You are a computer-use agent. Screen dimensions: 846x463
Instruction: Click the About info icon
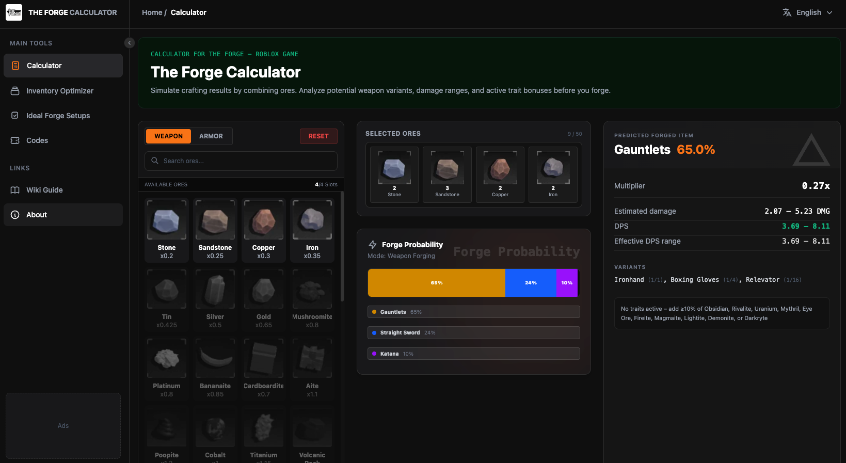(x=15, y=215)
